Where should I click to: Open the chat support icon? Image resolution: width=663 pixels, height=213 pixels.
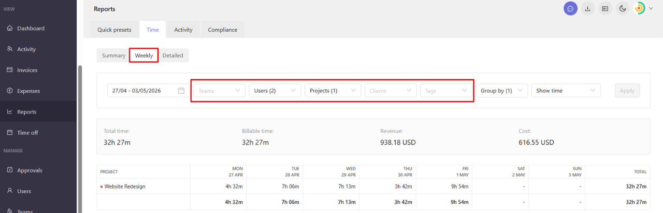point(570,8)
